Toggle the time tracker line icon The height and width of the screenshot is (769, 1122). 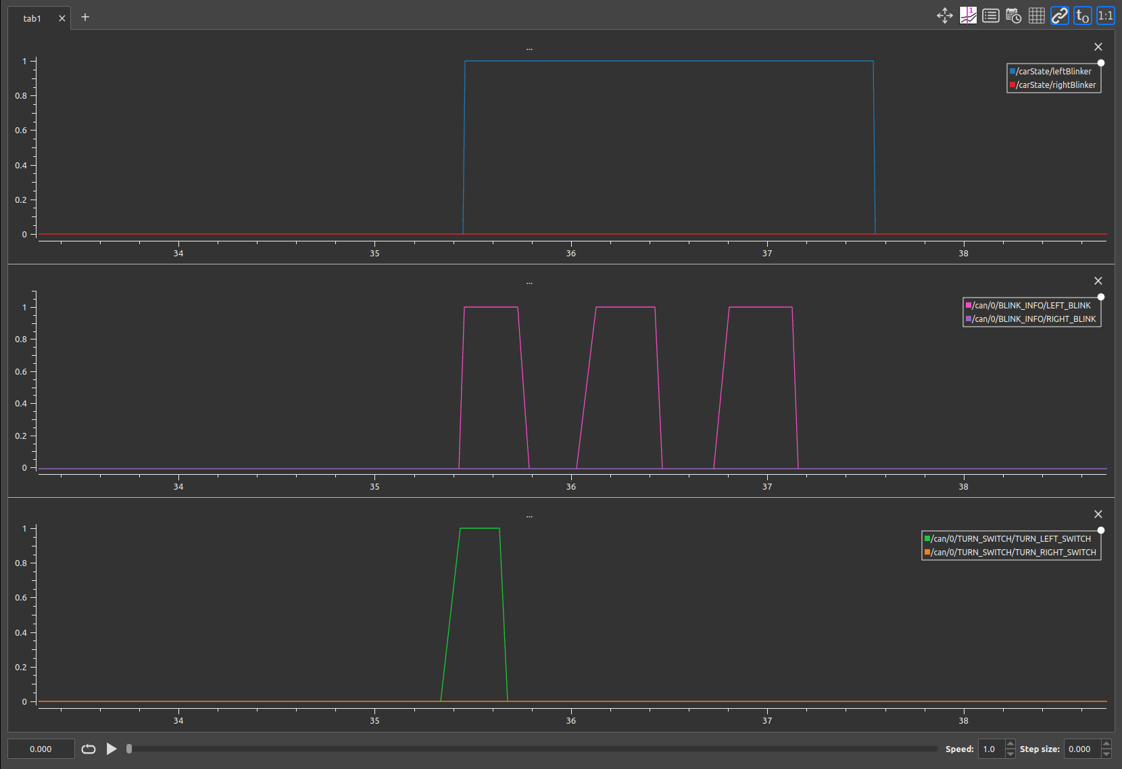click(968, 16)
